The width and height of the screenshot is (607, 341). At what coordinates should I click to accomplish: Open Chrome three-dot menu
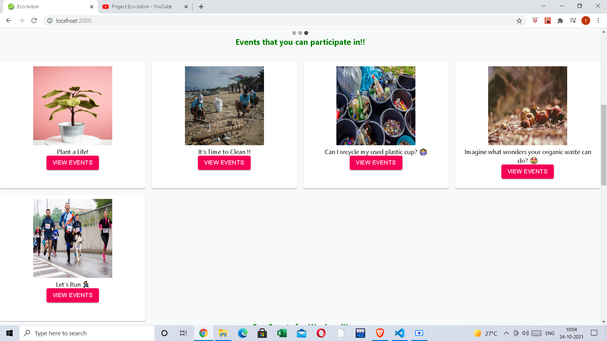tap(598, 21)
